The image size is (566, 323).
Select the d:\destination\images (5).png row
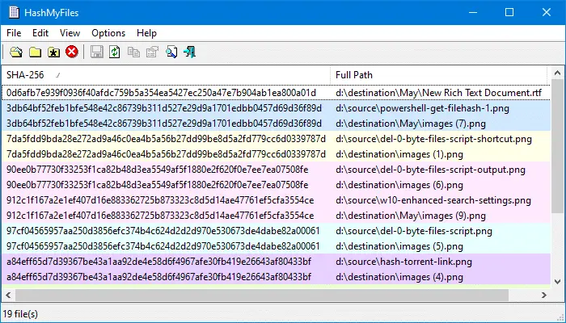tap(277, 246)
